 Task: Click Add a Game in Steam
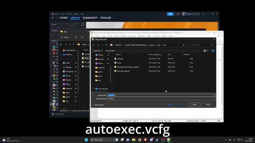(x=58, y=114)
